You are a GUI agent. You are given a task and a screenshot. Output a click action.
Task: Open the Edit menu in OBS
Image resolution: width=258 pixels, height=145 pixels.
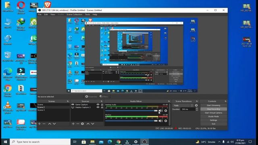pyautogui.click(x=46, y=14)
